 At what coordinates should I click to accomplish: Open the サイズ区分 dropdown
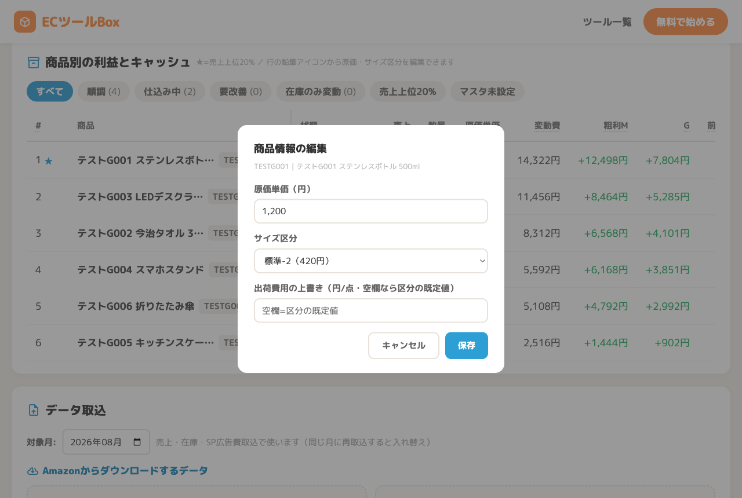tap(371, 261)
